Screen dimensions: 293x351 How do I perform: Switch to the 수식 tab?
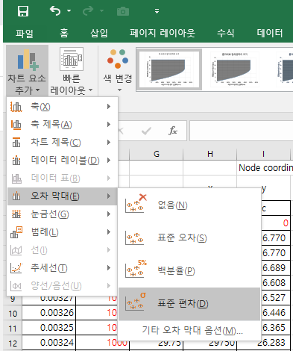(x=225, y=33)
